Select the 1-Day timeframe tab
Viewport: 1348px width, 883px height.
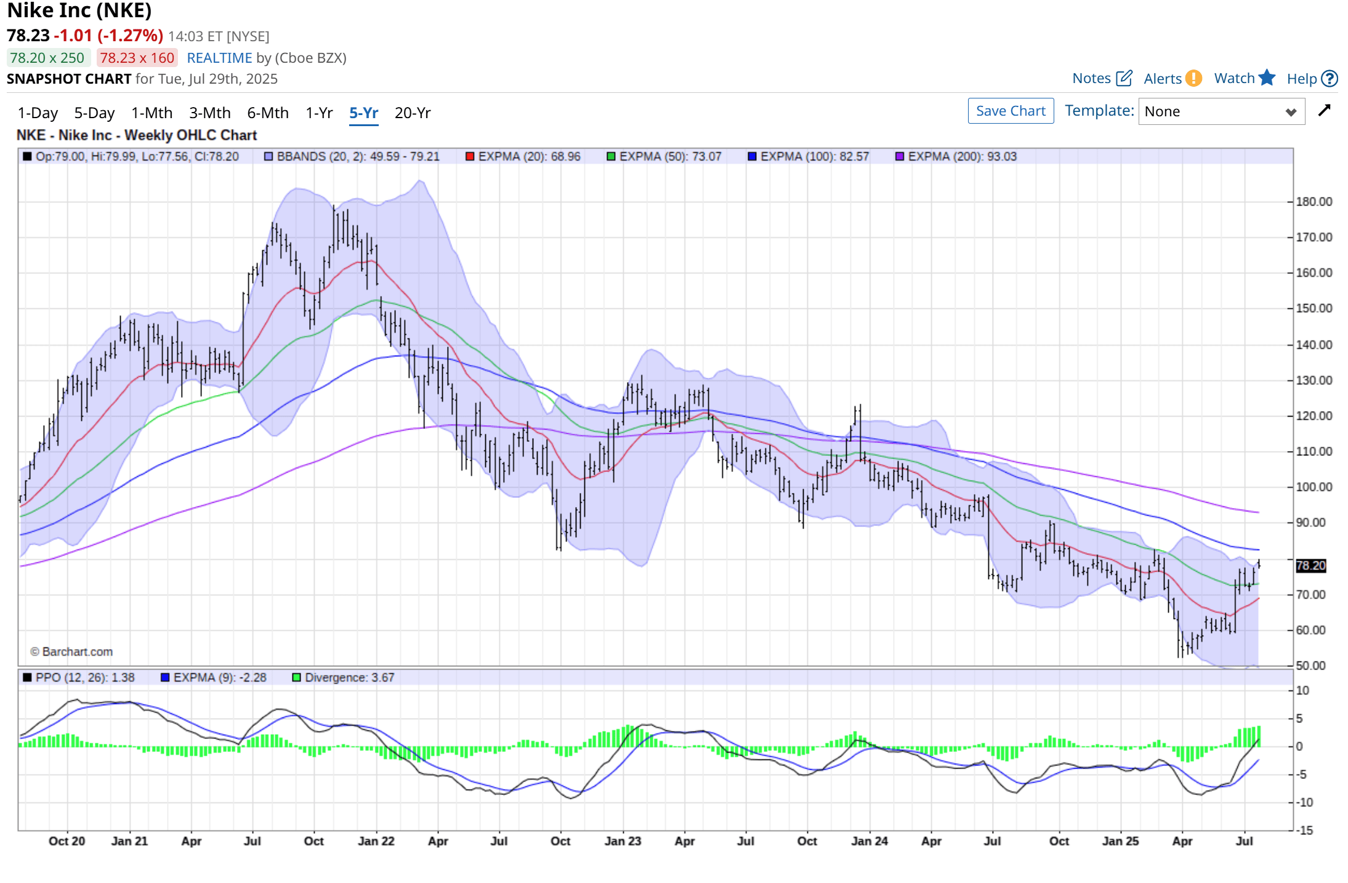click(38, 113)
